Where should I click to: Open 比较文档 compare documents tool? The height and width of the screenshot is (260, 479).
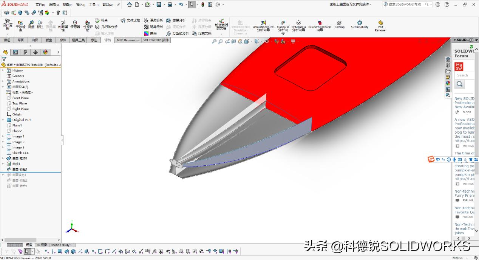pos(202,33)
